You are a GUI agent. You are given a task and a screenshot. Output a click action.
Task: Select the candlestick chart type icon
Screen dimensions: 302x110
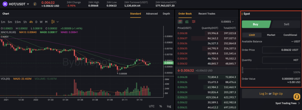click(x=53, y=22)
